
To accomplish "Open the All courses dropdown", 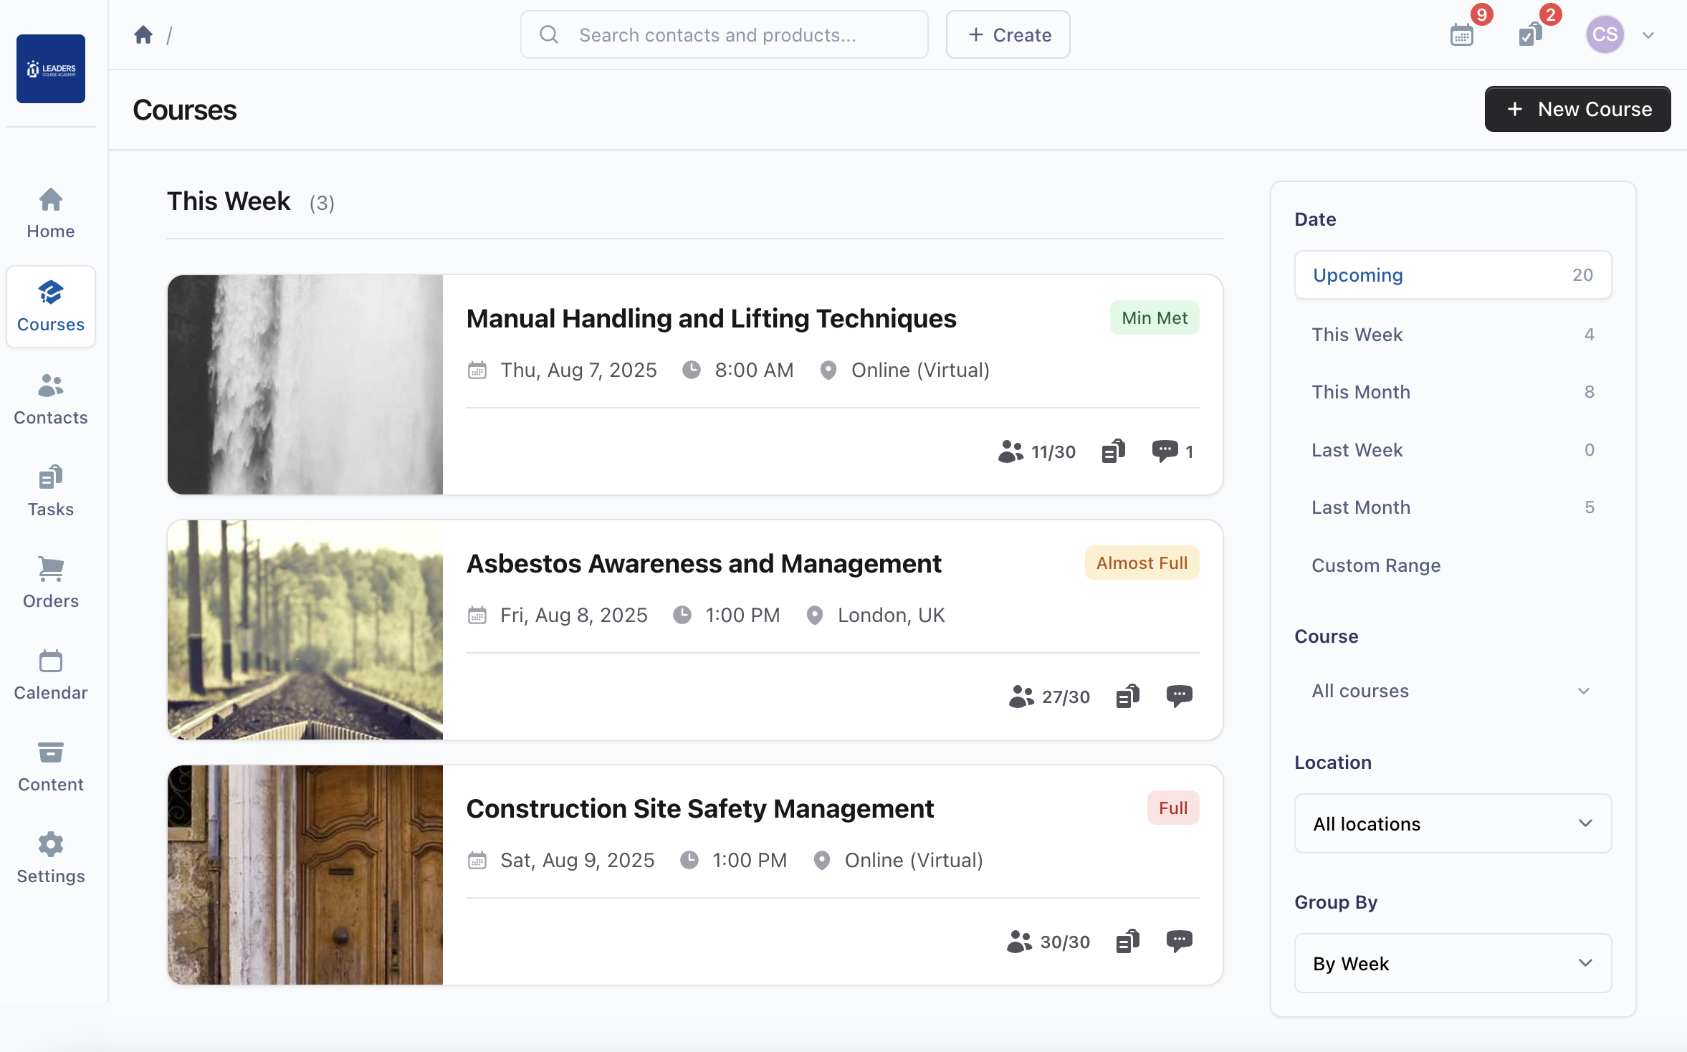I will [1453, 691].
